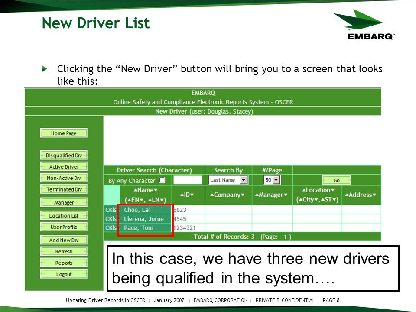Click the Logout button
This screenshot has width=416, height=312.
tap(64, 274)
